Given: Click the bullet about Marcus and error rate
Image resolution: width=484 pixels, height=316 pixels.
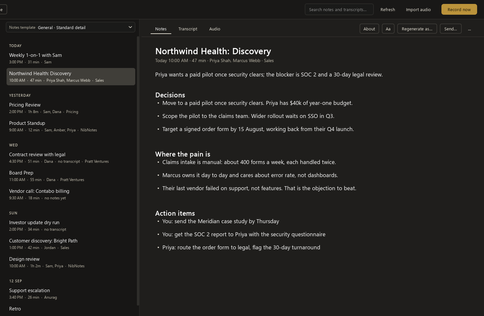Looking at the screenshot, I should 250,175.
